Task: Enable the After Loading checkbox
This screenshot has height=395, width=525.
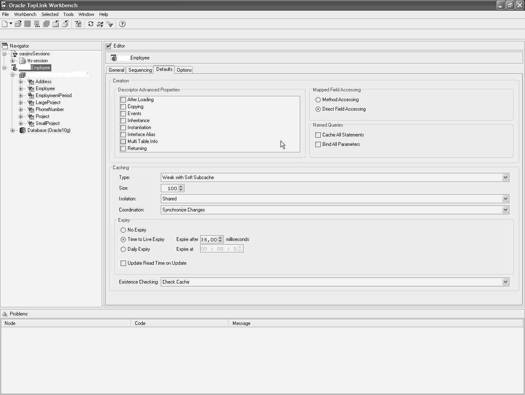Action: tap(123, 100)
